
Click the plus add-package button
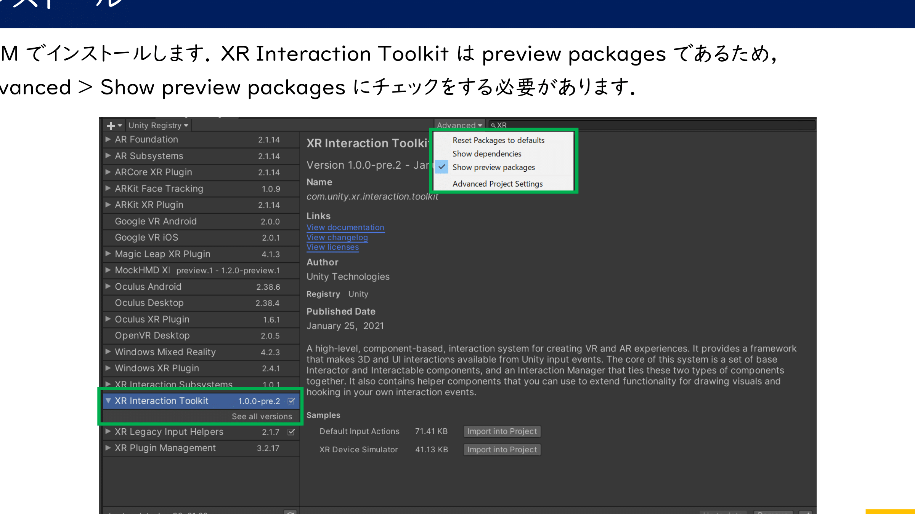[x=114, y=126]
